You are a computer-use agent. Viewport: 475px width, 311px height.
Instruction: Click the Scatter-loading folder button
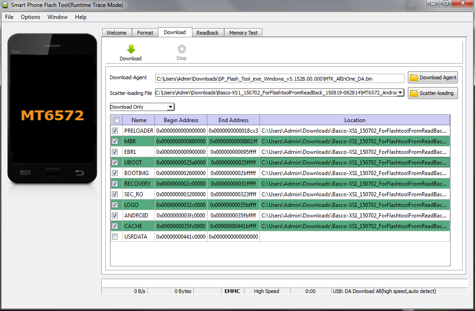click(433, 93)
